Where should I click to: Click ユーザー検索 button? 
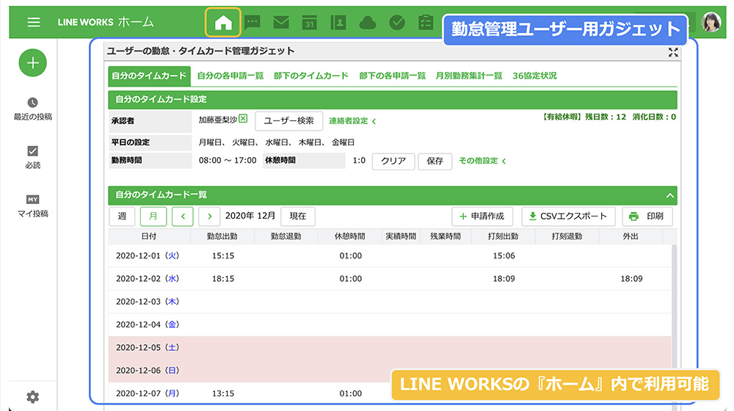[x=288, y=121]
